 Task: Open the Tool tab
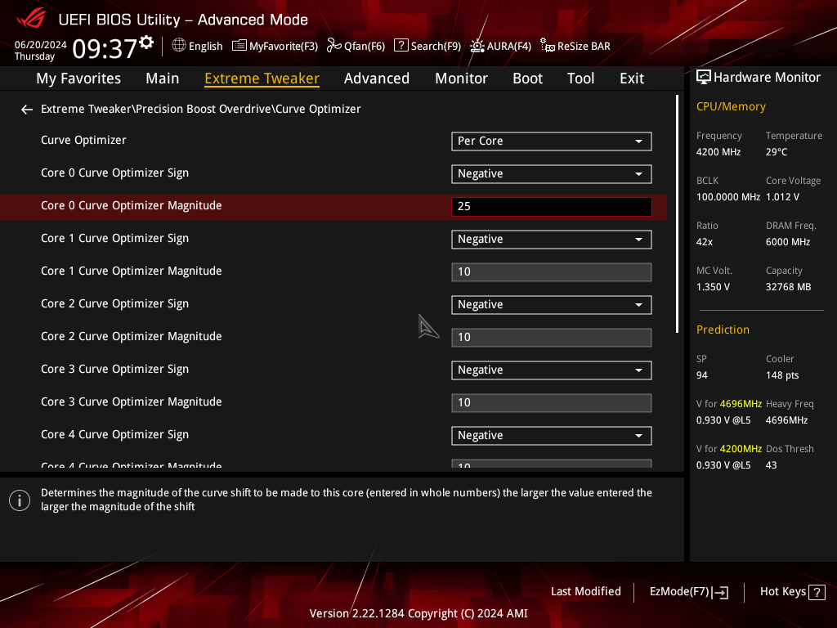581,78
